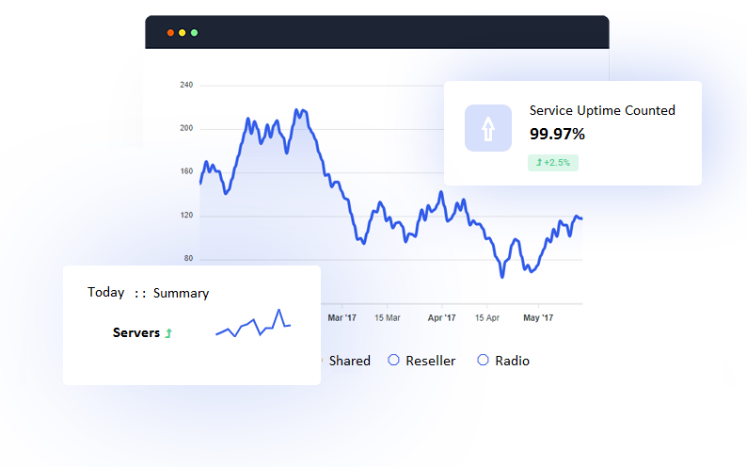Click the +2.5% green badge
Screen dimensions: 747x467
(553, 162)
